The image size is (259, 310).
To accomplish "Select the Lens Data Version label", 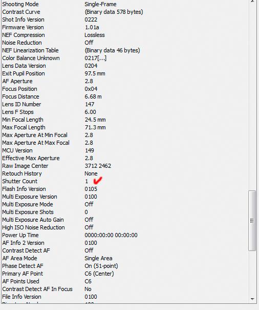I will [x=24, y=66].
